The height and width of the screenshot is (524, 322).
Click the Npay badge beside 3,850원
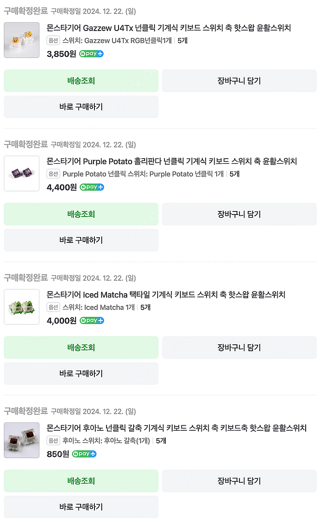point(91,54)
